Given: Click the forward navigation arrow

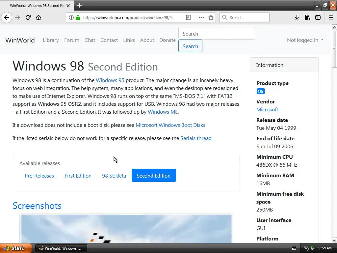Looking at the screenshot, I should pyautogui.click(x=17, y=17).
